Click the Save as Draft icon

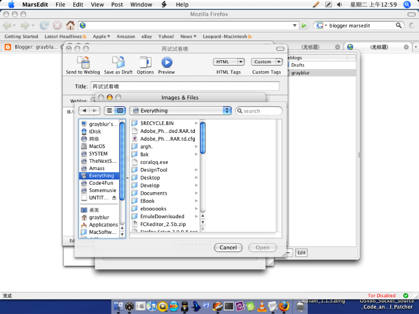119,62
